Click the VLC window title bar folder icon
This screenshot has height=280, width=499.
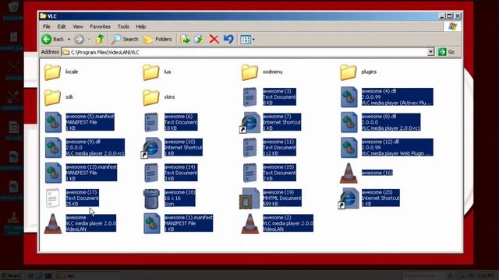(x=43, y=16)
